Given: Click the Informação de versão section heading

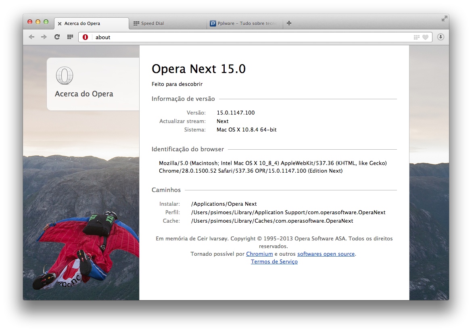Looking at the screenshot, I should [183, 99].
